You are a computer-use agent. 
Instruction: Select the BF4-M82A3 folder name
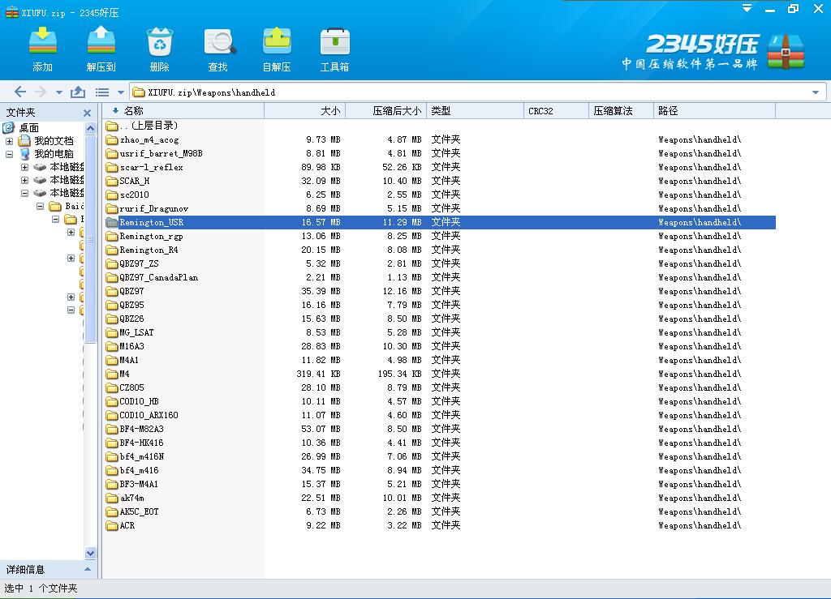pos(141,429)
